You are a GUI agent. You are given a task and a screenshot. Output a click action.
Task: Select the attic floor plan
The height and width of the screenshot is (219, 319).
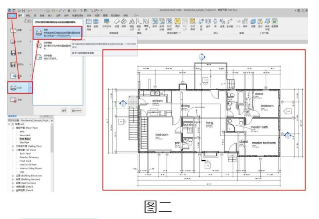pyautogui.click(x=22, y=132)
